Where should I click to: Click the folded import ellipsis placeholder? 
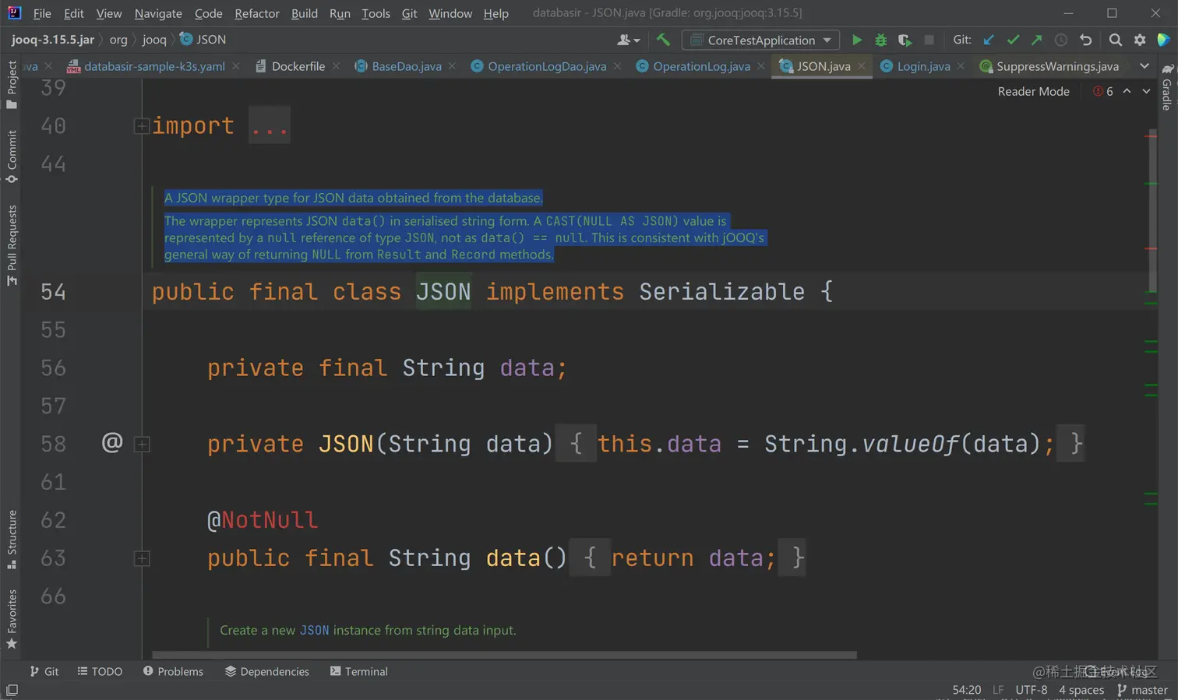270,126
